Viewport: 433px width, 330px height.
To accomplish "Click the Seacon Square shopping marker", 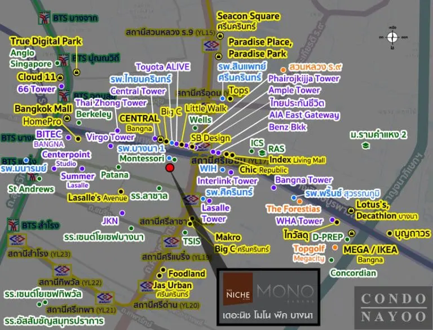I will coord(220,36).
